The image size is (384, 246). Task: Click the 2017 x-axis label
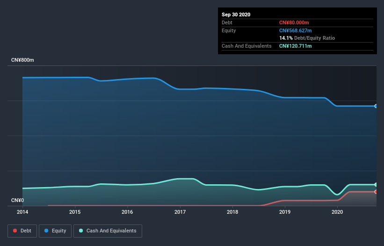(x=180, y=212)
